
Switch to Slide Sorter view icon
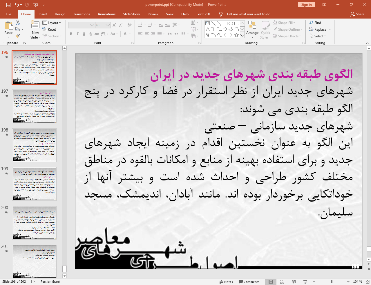(x=282, y=282)
